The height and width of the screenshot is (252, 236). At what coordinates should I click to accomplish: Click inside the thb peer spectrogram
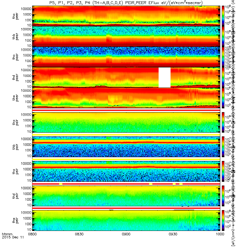pyautogui.click(x=126, y=37)
